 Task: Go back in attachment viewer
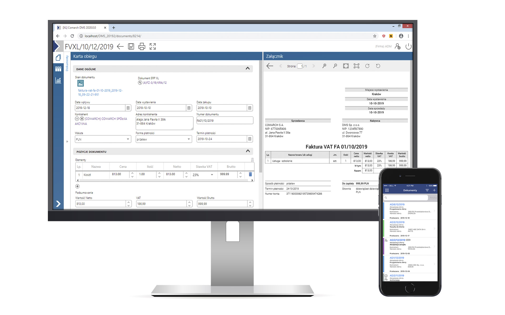click(270, 66)
